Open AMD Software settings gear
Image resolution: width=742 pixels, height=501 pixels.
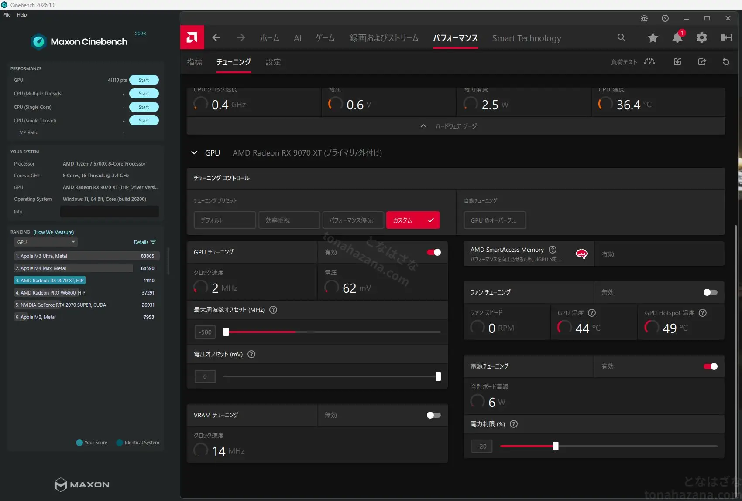coord(702,37)
